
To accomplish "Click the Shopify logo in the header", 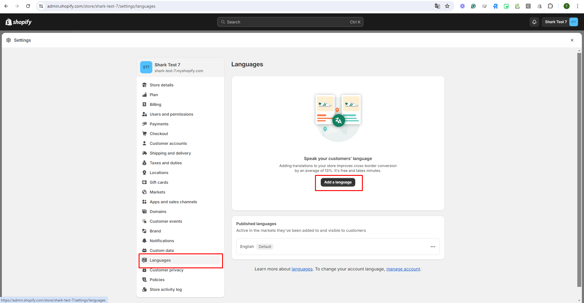I will tap(18, 22).
